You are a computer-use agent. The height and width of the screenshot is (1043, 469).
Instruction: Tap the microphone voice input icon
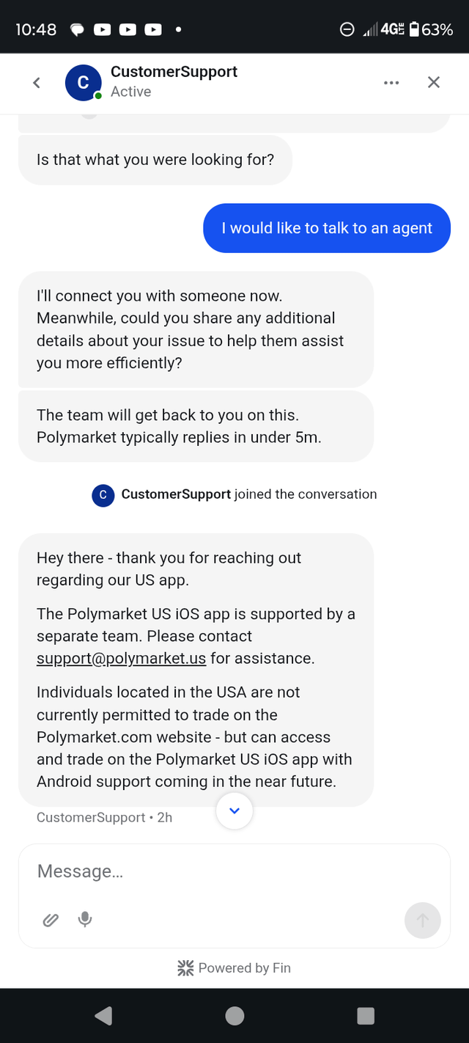(x=85, y=919)
